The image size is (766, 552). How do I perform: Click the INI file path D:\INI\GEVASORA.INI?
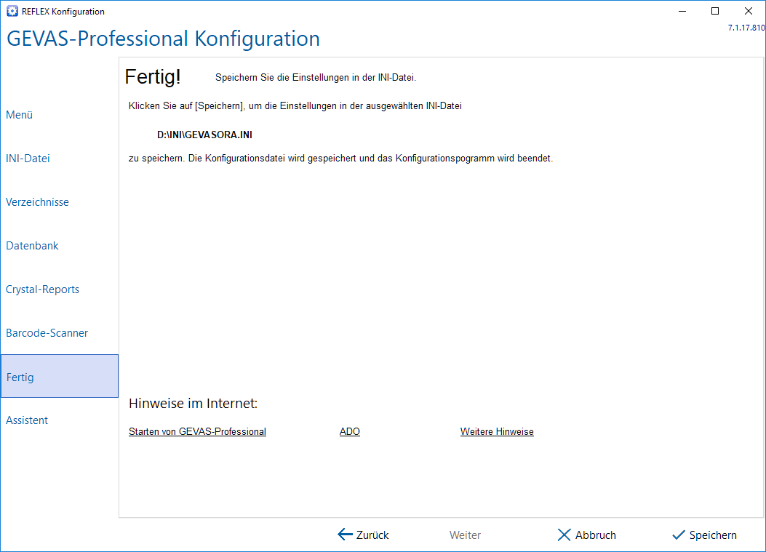coord(204,135)
